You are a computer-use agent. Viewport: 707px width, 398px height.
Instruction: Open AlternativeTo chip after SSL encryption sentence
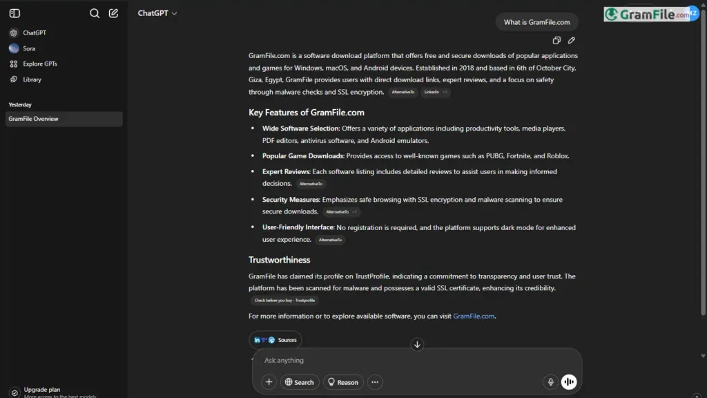click(x=403, y=92)
